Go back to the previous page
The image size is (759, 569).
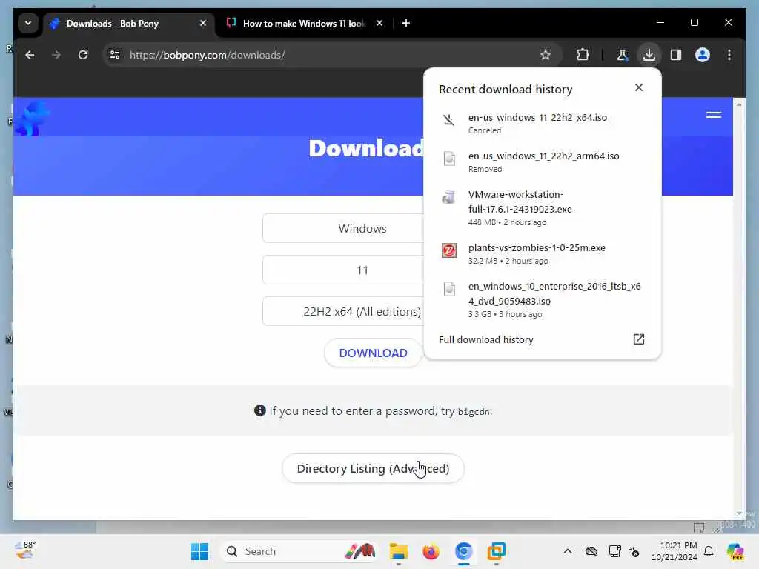[30, 55]
